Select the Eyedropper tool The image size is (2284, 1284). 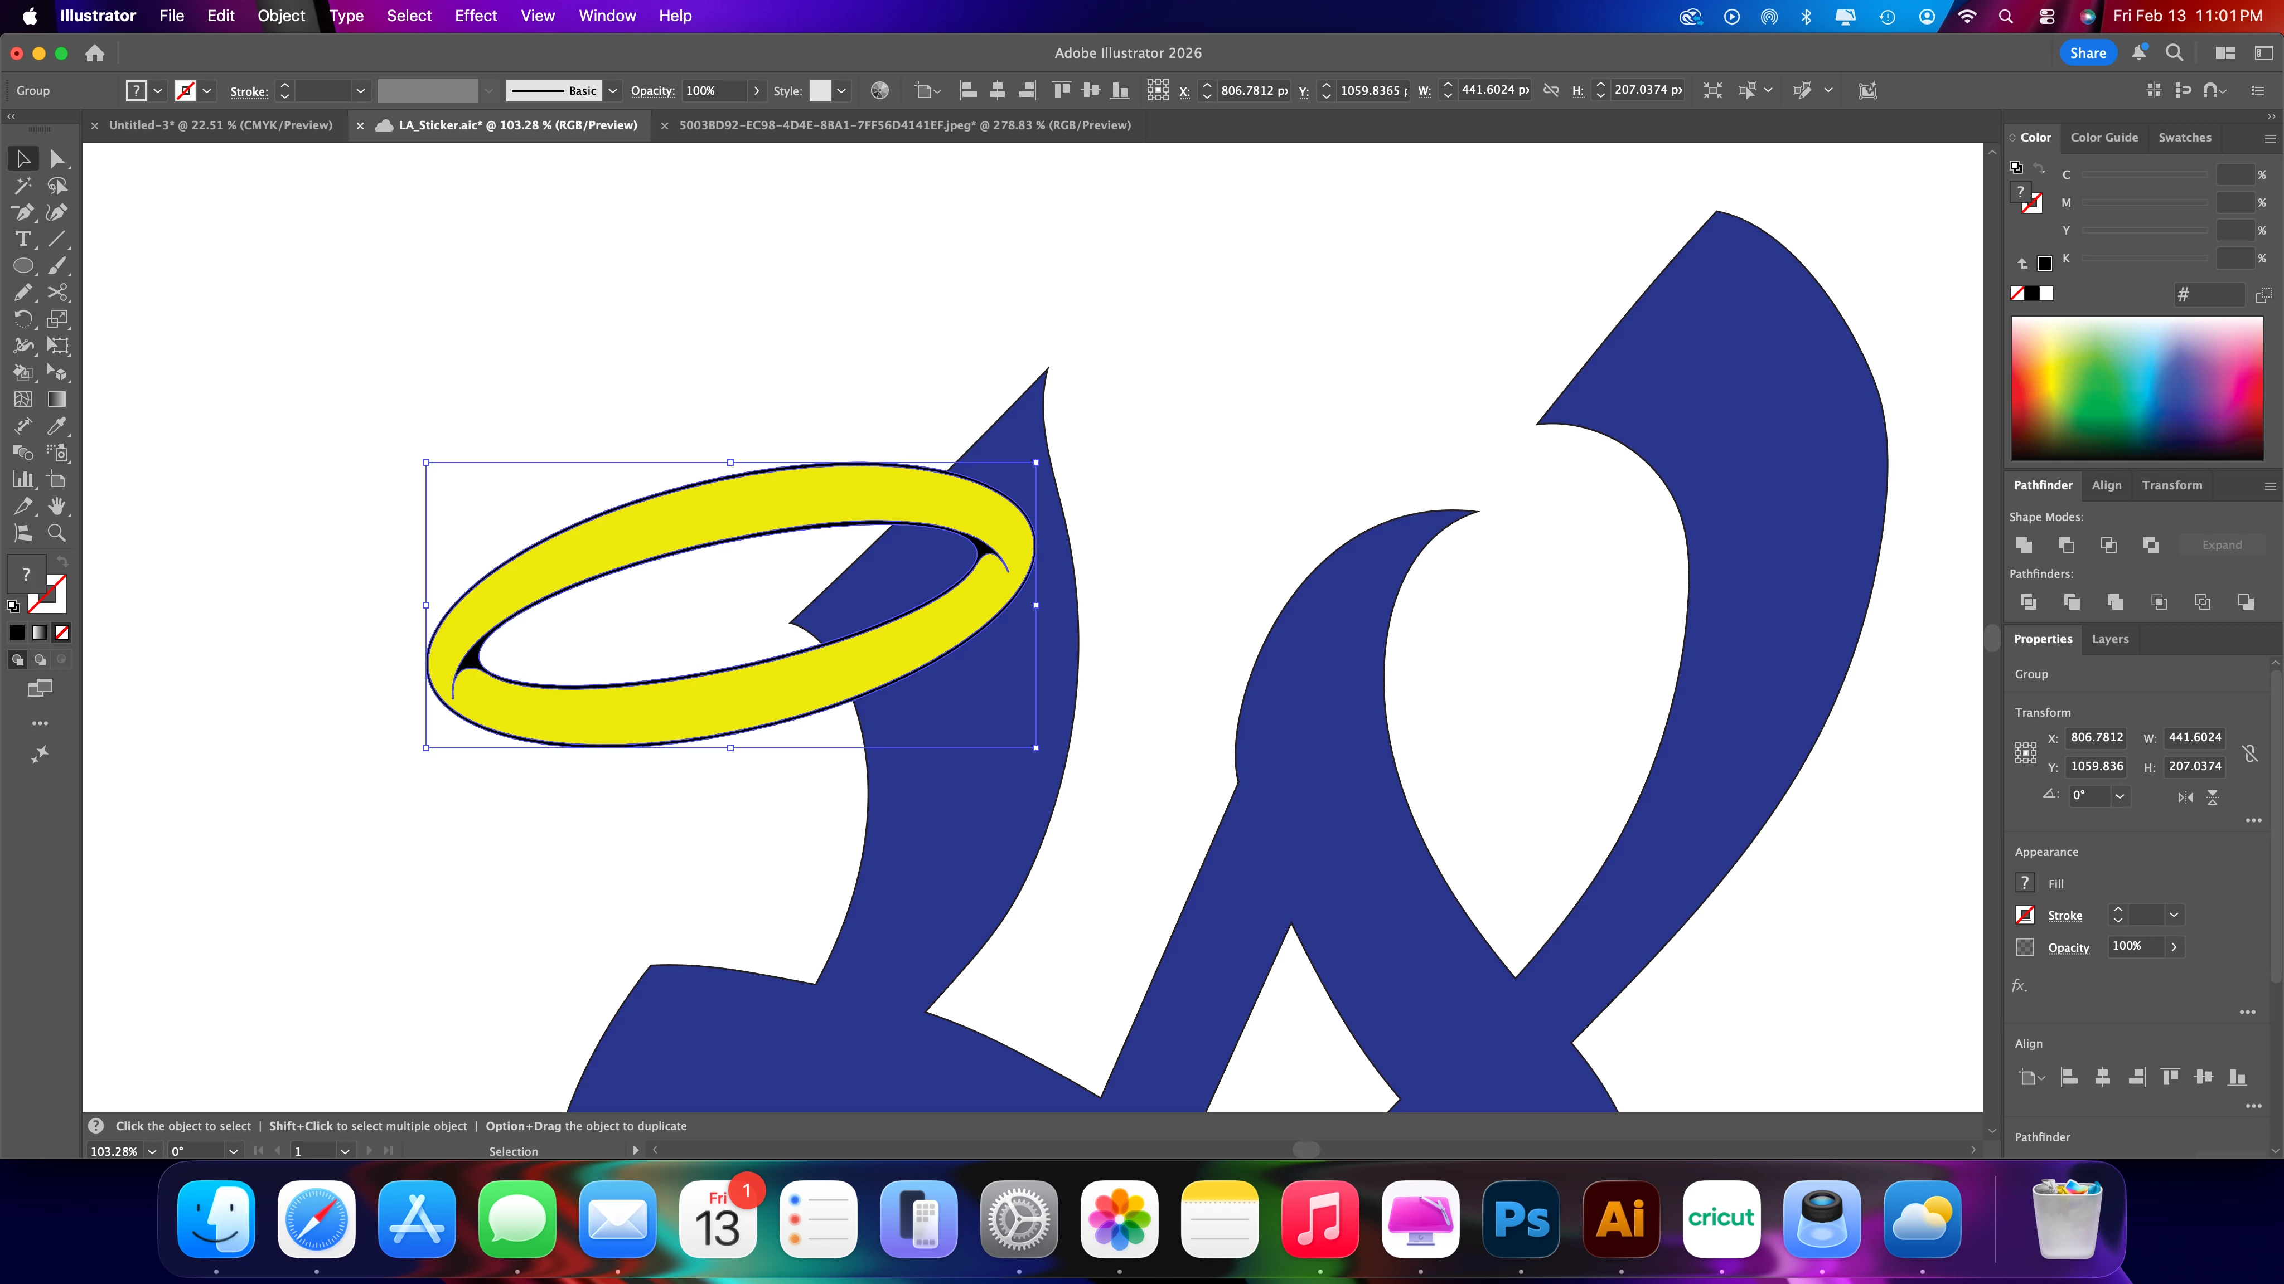(x=57, y=426)
